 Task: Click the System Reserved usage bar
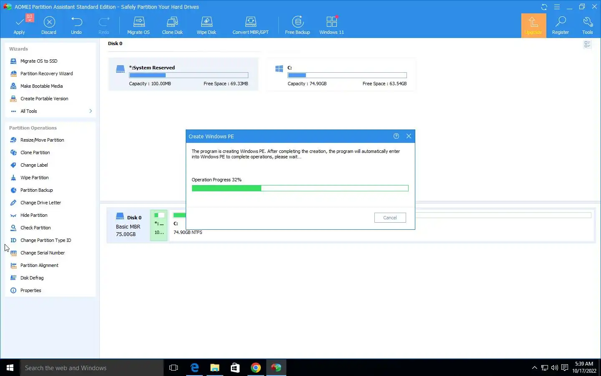click(x=189, y=75)
